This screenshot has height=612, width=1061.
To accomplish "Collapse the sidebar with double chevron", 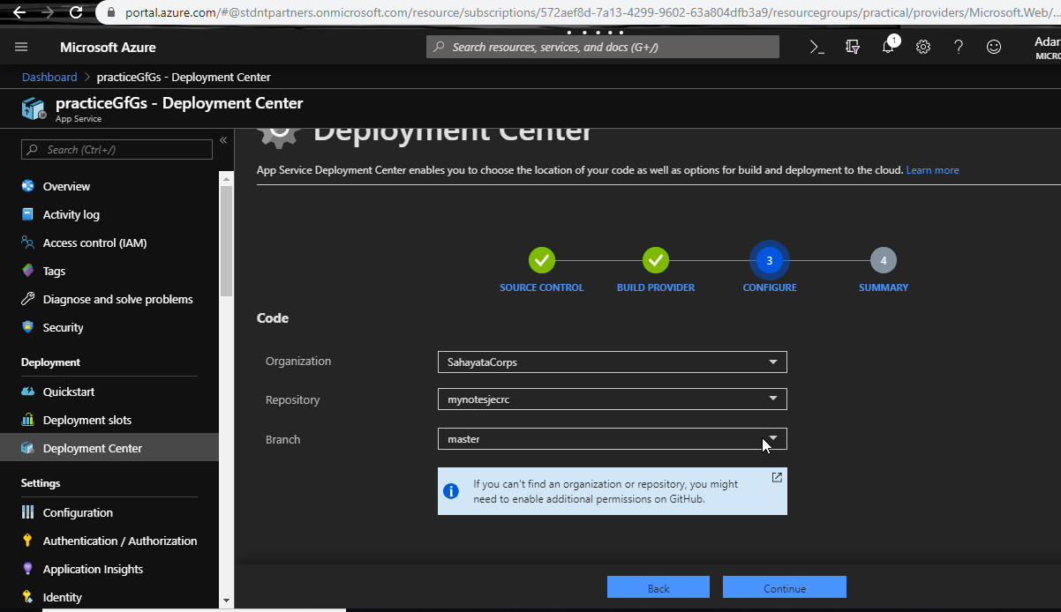I will click(223, 140).
